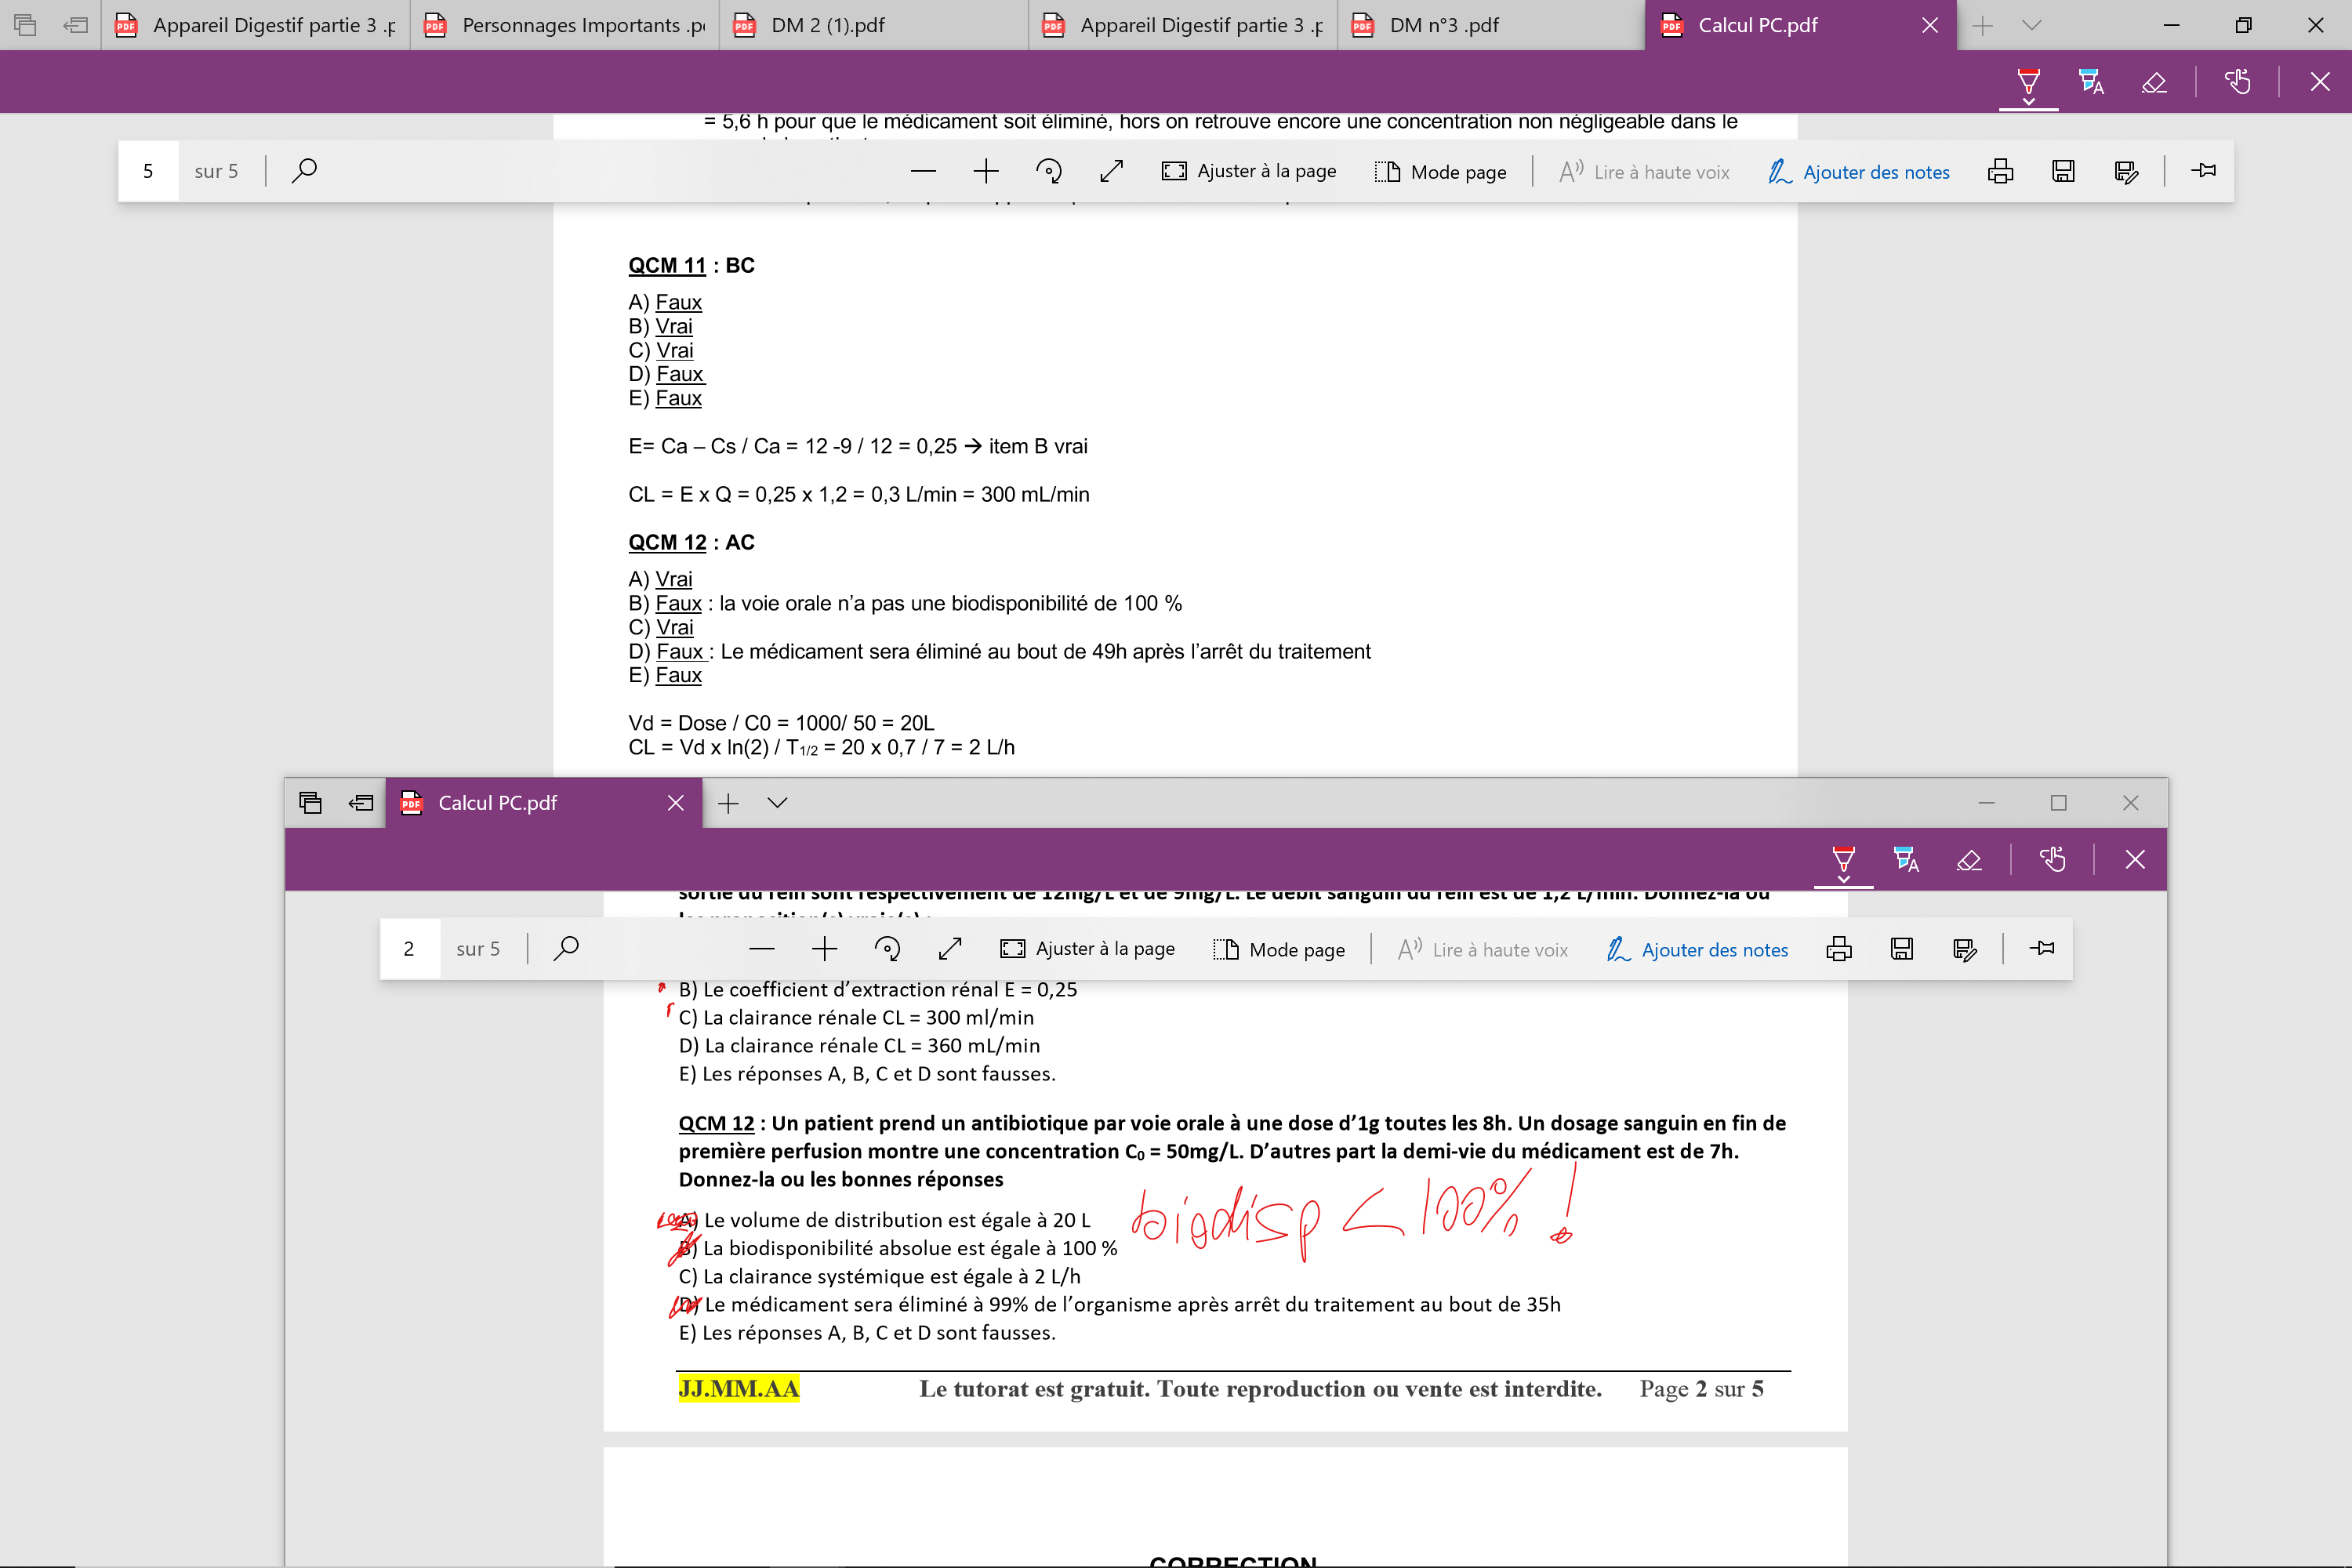
Task: Select the eraser tool in top window
Action: pyautogui.click(x=2154, y=82)
